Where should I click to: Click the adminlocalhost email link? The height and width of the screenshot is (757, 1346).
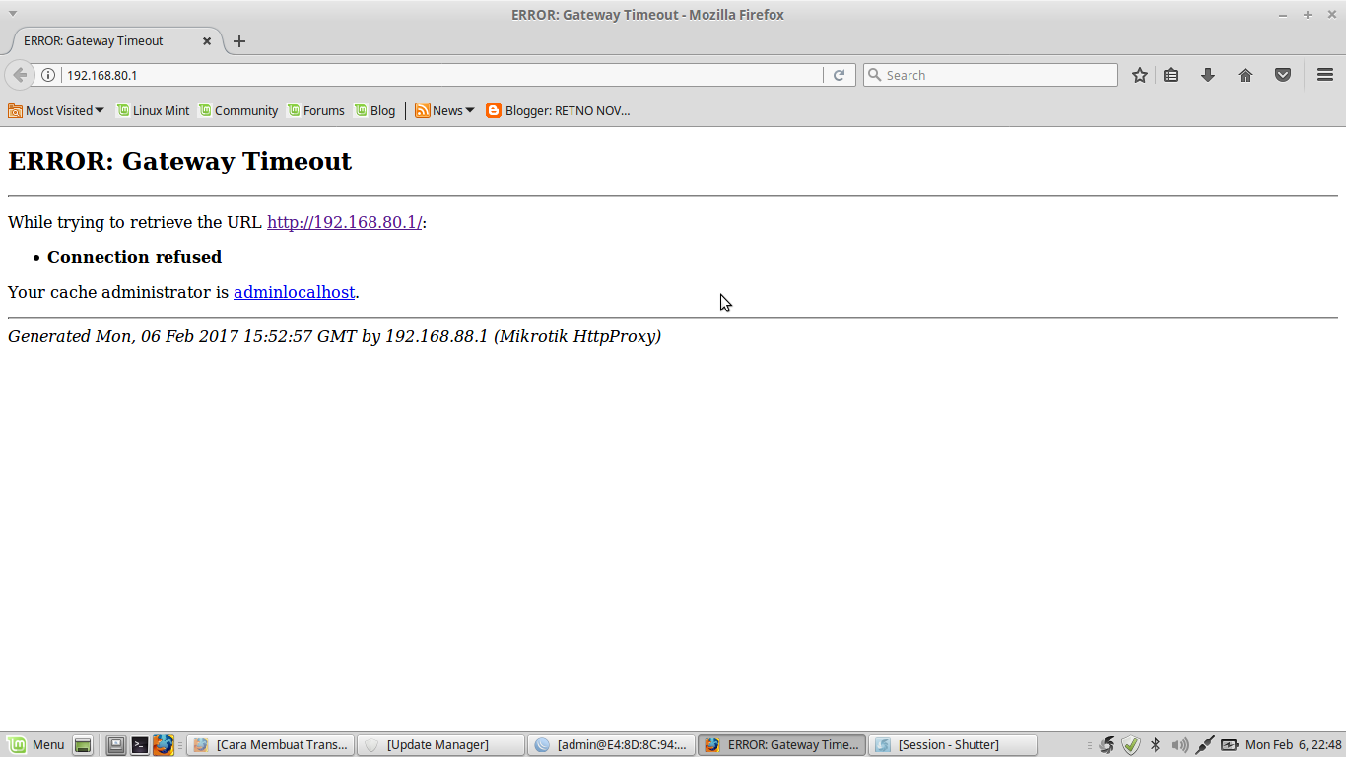(x=294, y=292)
